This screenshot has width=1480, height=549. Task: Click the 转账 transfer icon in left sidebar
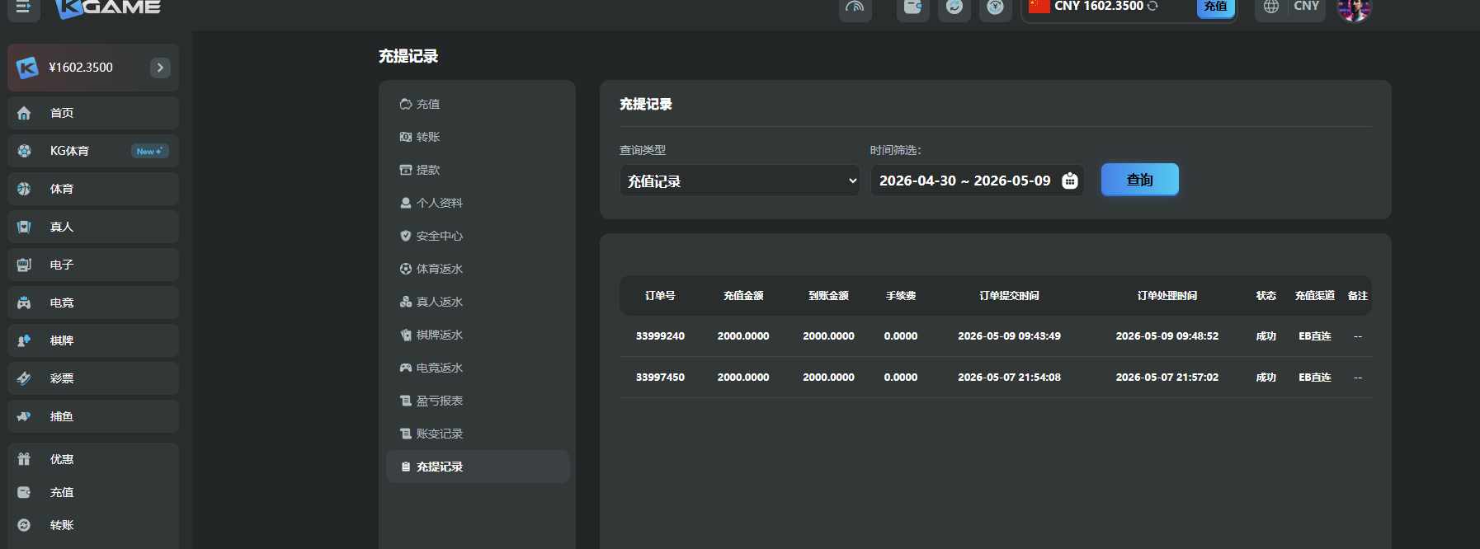24,525
